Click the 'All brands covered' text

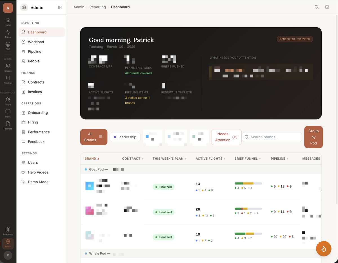pos(138,73)
